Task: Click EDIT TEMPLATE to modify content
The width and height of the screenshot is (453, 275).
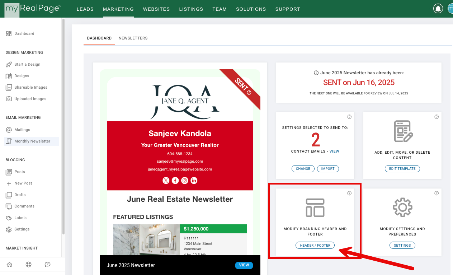Action: point(402,168)
